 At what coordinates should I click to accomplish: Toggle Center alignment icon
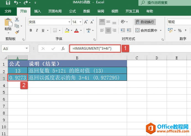point(108,30)
